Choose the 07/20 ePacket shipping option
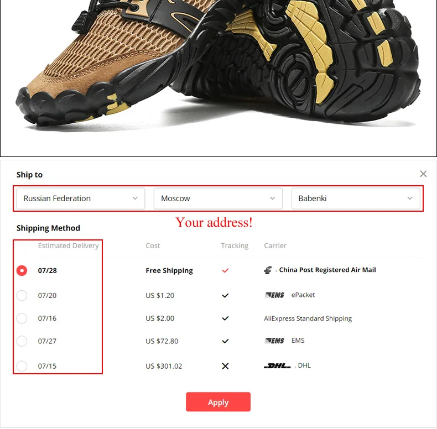 click(x=22, y=296)
